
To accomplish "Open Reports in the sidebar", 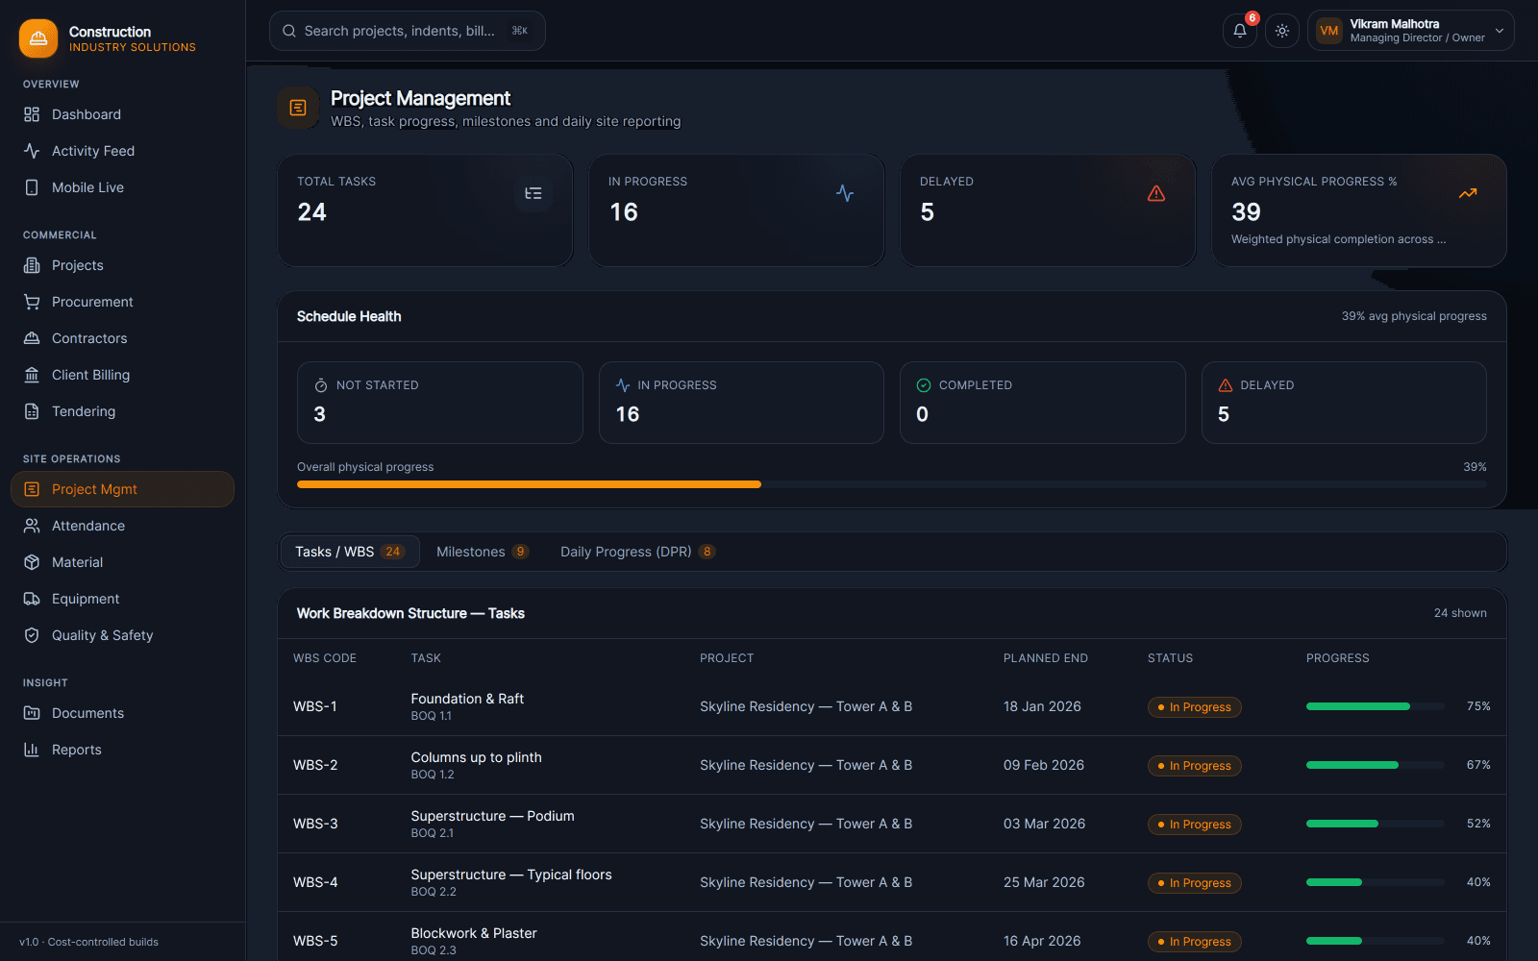I will click(x=122, y=750).
